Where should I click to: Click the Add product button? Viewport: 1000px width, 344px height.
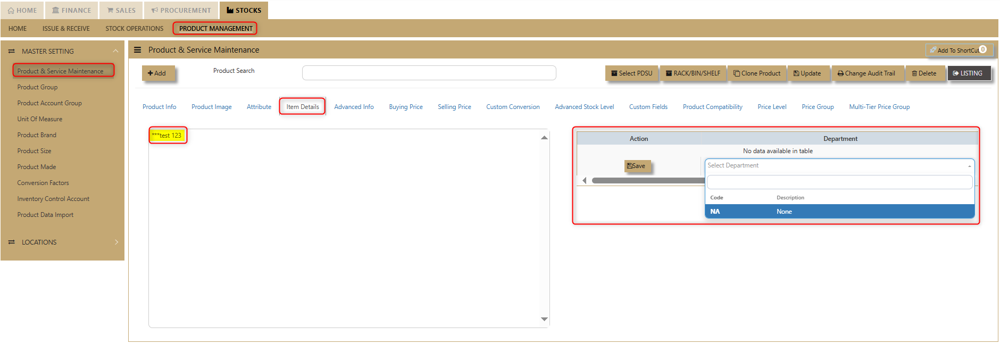point(157,73)
